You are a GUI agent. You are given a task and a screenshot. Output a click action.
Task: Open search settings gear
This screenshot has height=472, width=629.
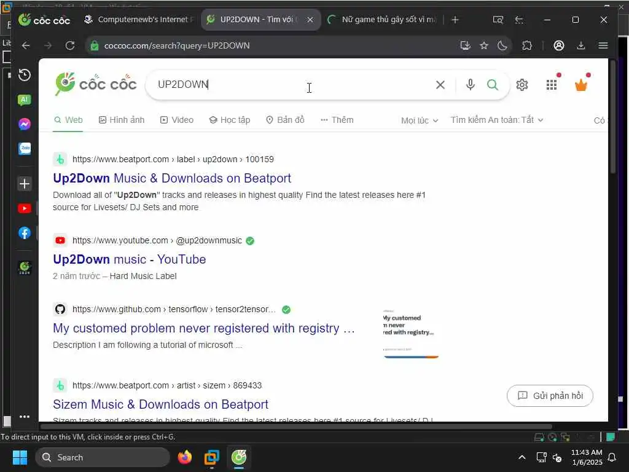point(522,85)
